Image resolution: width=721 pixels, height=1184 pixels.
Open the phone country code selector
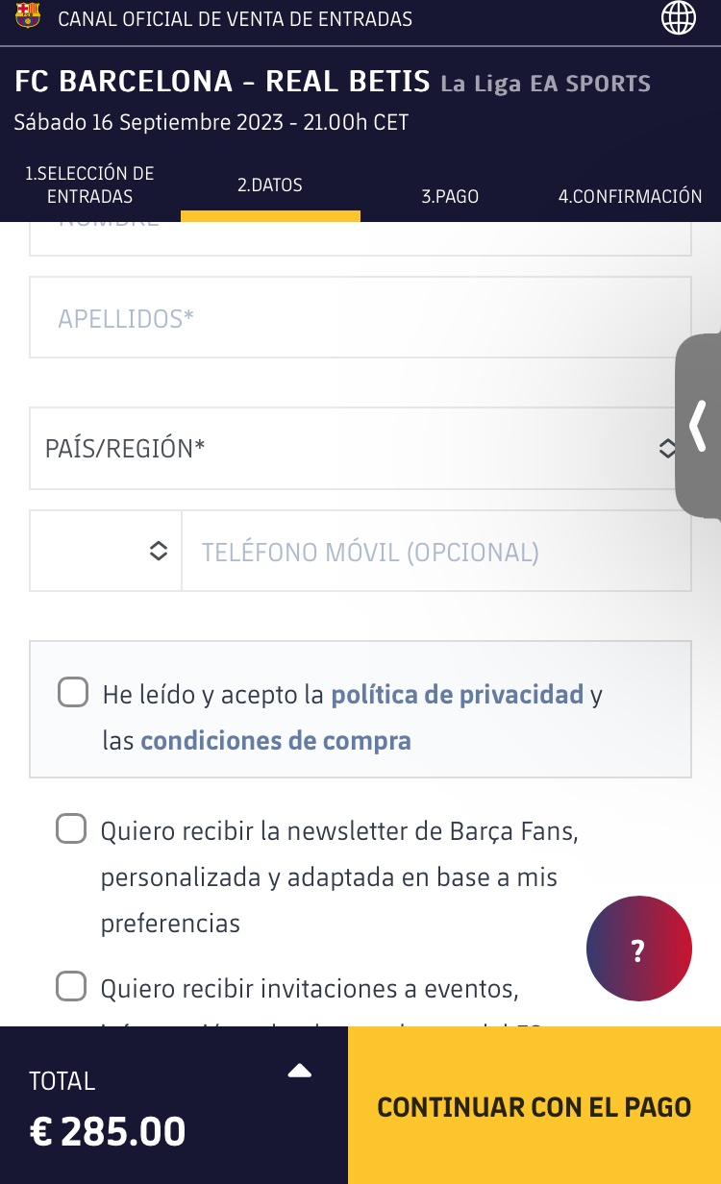coord(106,551)
